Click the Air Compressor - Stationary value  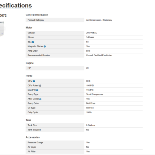99,20
